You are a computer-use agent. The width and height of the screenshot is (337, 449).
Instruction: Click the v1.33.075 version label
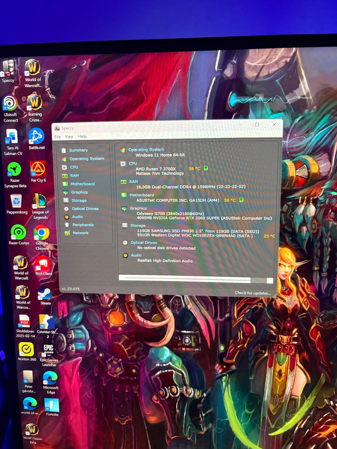click(x=71, y=289)
